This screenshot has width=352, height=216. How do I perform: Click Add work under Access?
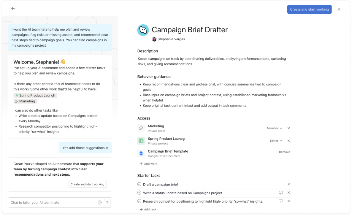[148, 164]
